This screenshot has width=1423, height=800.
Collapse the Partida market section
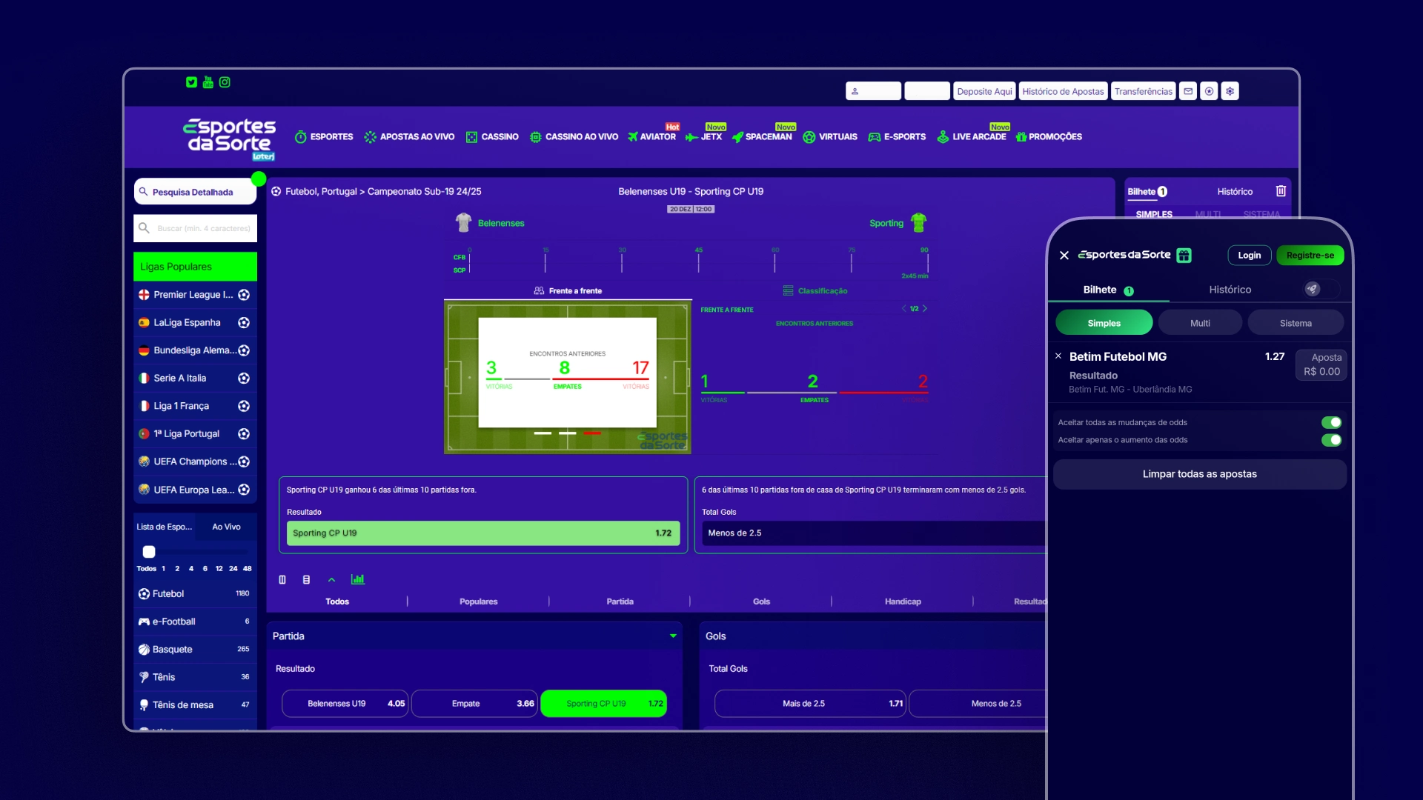pos(673,636)
